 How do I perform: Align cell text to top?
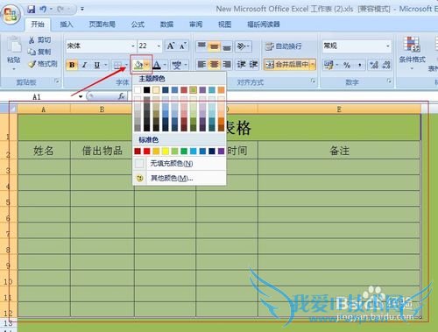(x=201, y=46)
